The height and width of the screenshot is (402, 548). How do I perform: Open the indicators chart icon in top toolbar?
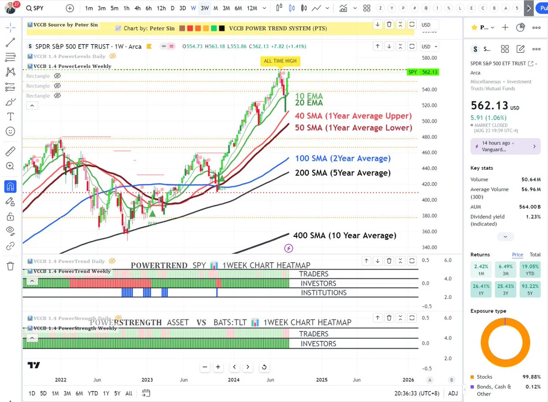pos(343,8)
